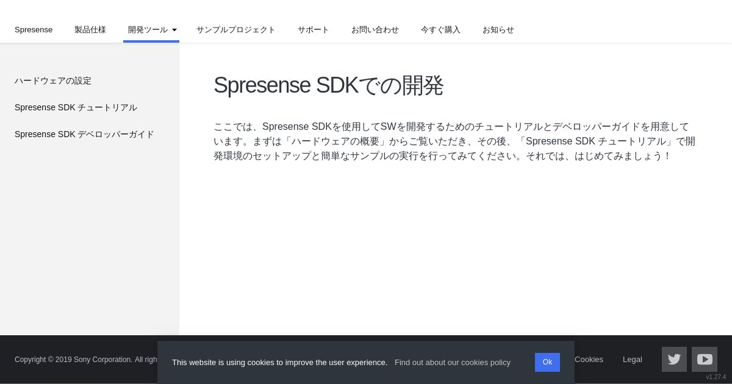Open the 製品仕様 menu item
This screenshot has width=732, height=384.
tap(90, 29)
